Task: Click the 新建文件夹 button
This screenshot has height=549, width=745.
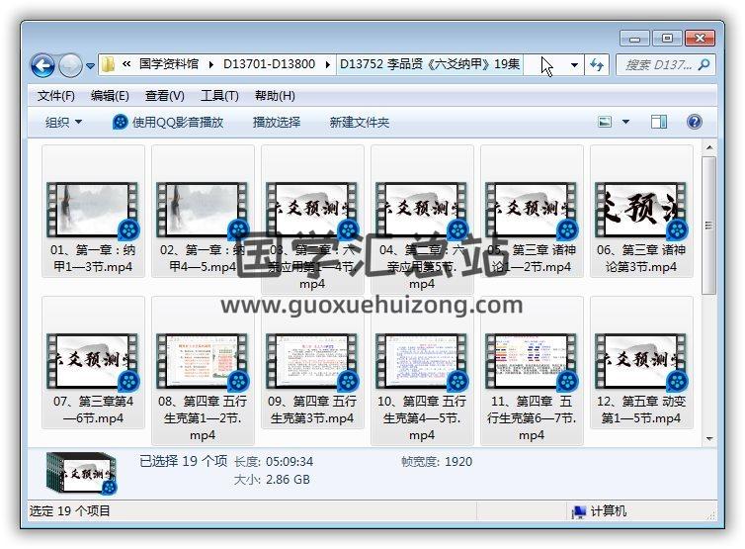Action: coord(360,122)
